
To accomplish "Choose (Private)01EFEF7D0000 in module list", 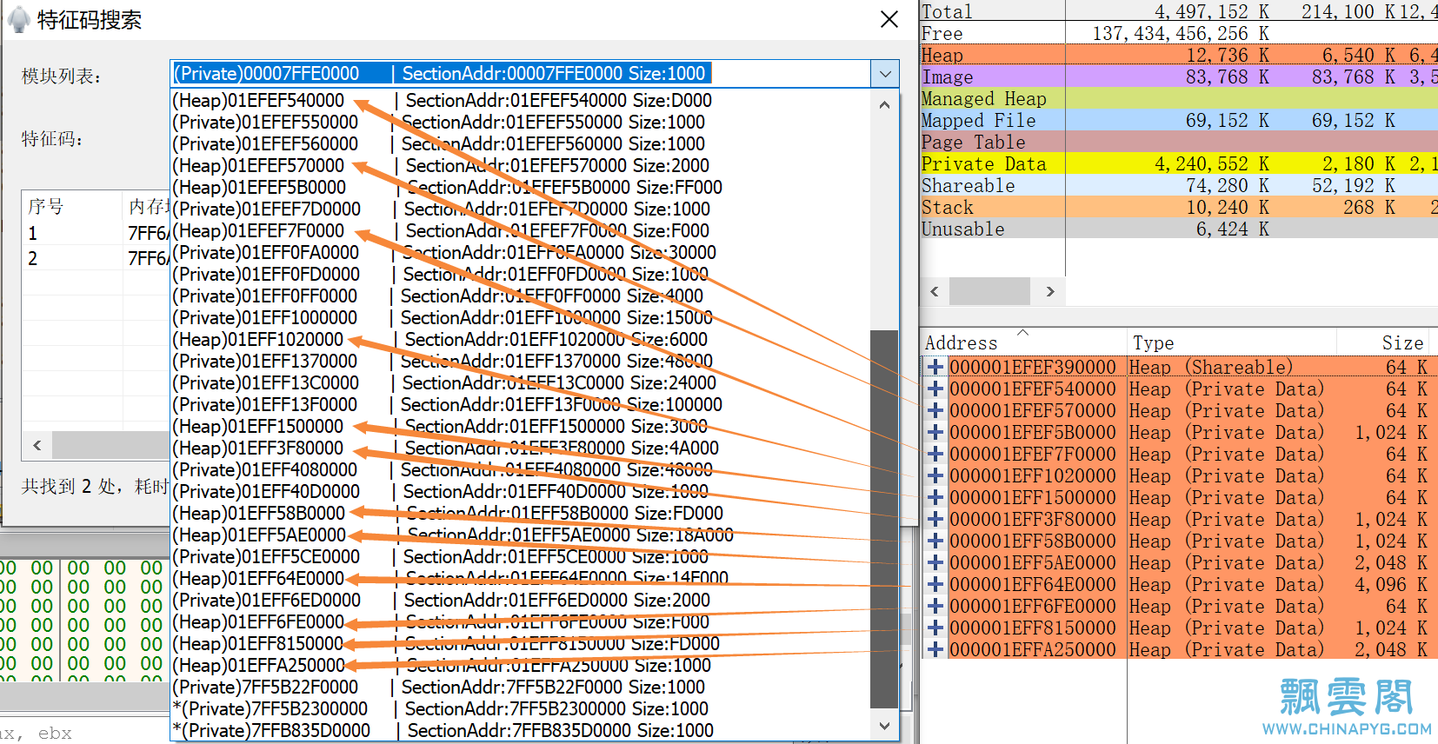I will pos(520,209).
